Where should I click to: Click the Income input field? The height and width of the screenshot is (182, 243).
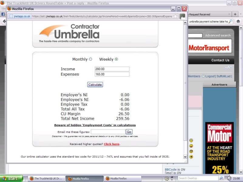[112, 69]
